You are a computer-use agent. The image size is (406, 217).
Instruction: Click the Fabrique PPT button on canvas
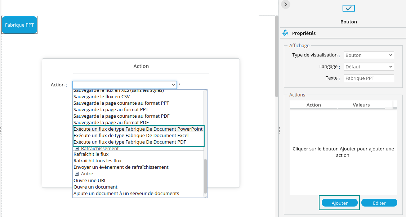(19, 25)
